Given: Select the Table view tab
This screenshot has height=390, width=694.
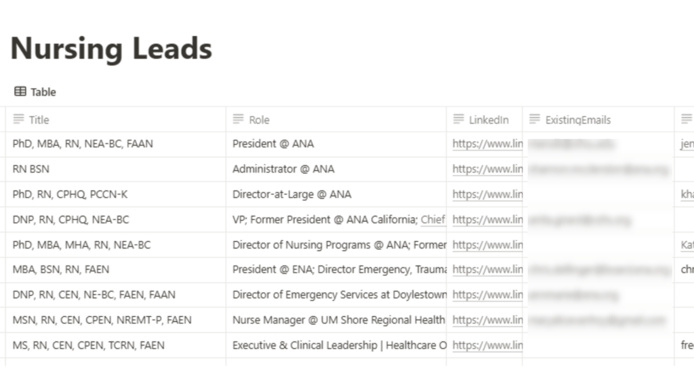Looking at the screenshot, I should pyautogui.click(x=35, y=91).
